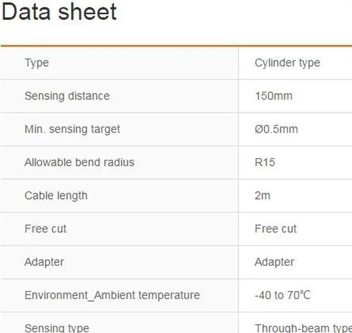352x333 pixels.
Task: Click the "Ø0.5mm" value cell
Action: coord(276,129)
